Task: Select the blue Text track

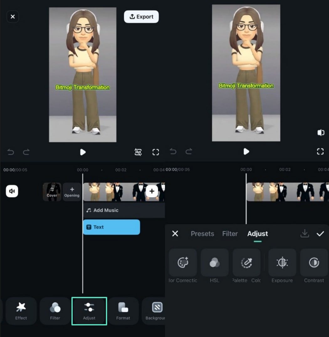Action: pos(112,227)
